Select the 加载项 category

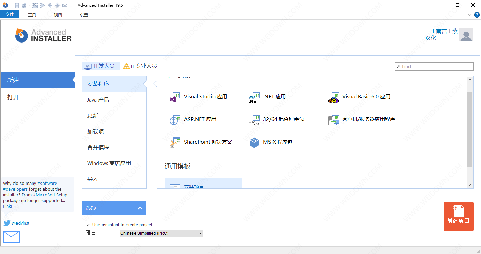tap(114, 131)
